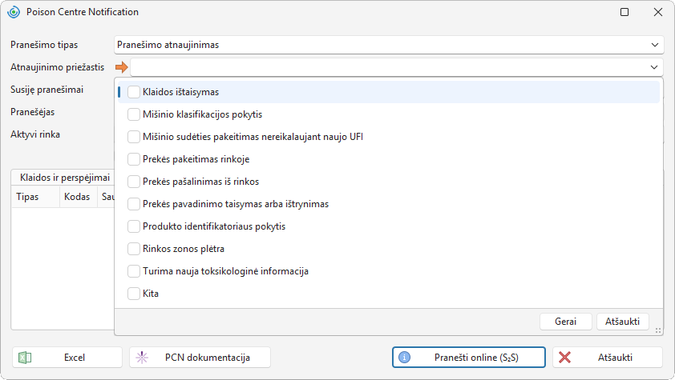The width and height of the screenshot is (675, 380).
Task: Click the PCN dokumentacija star icon
Action: 142,358
